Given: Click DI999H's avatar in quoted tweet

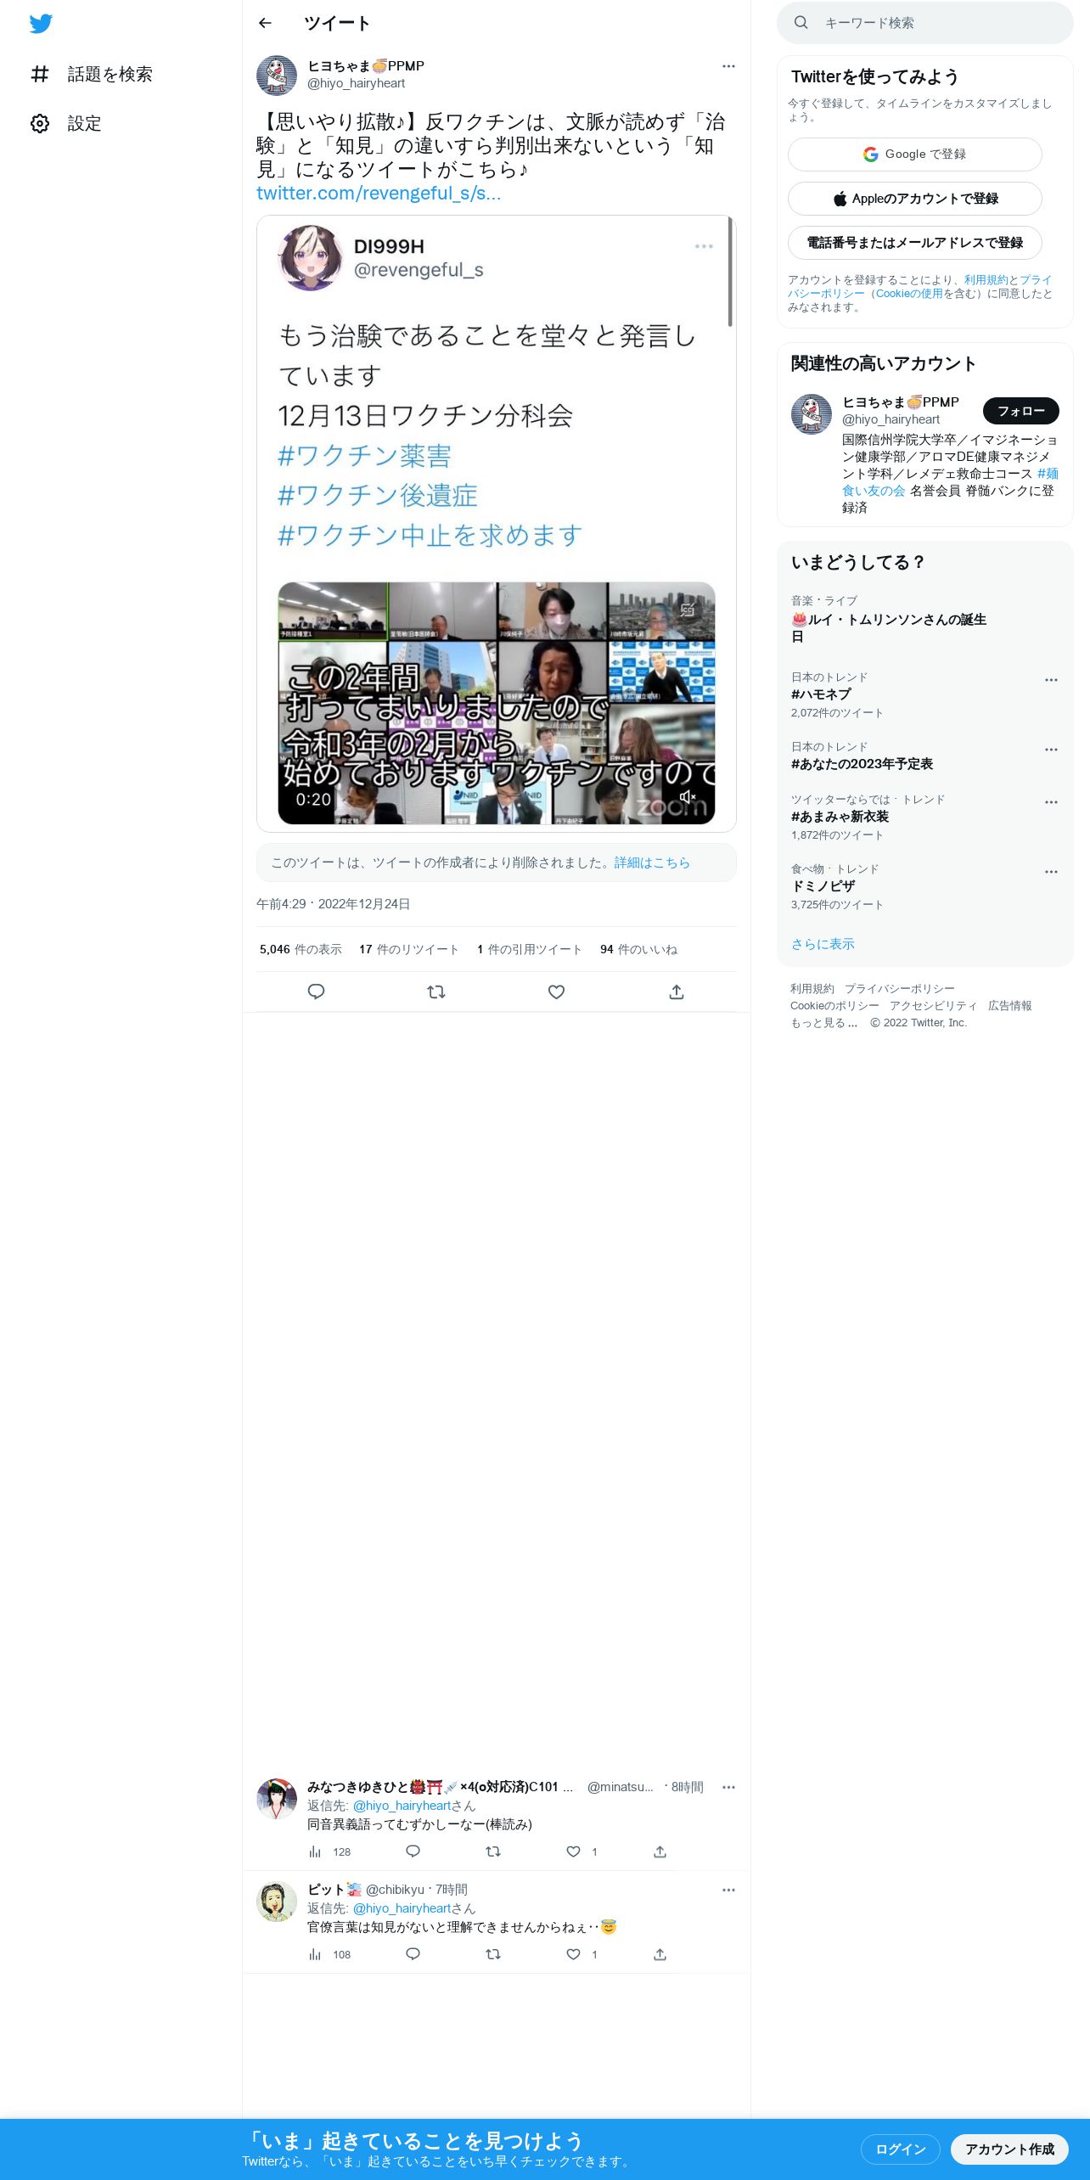Looking at the screenshot, I should (310, 258).
